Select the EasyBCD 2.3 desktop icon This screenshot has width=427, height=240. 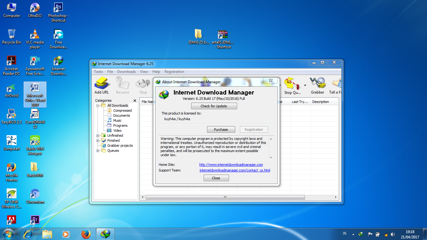pos(12,116)
